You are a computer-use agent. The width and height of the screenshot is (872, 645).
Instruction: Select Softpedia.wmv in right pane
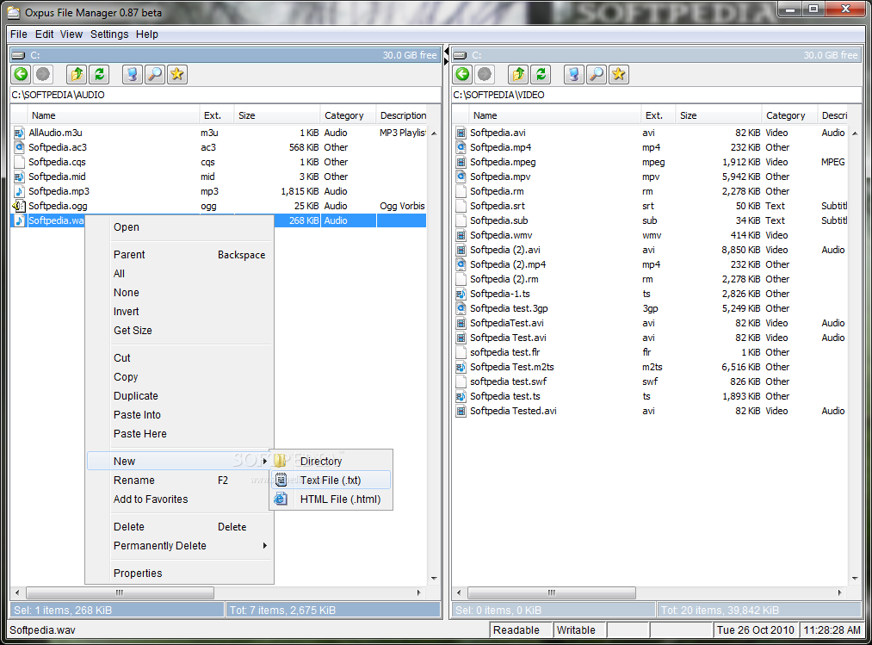(x=650, y=235)
